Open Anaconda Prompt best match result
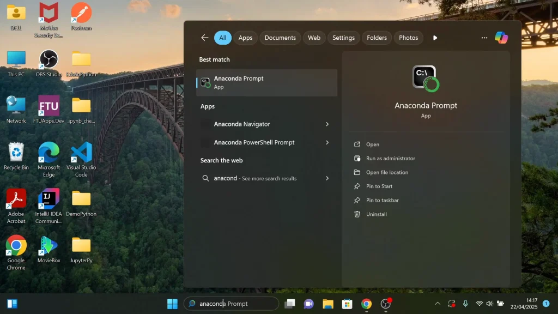This screenshot has width=558, height=314. 266,83
